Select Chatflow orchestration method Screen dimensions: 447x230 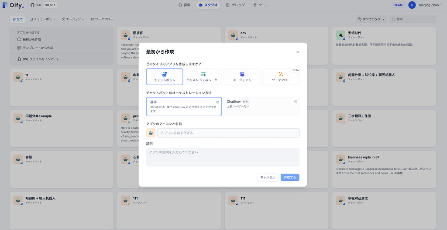(x=262, y=106)
